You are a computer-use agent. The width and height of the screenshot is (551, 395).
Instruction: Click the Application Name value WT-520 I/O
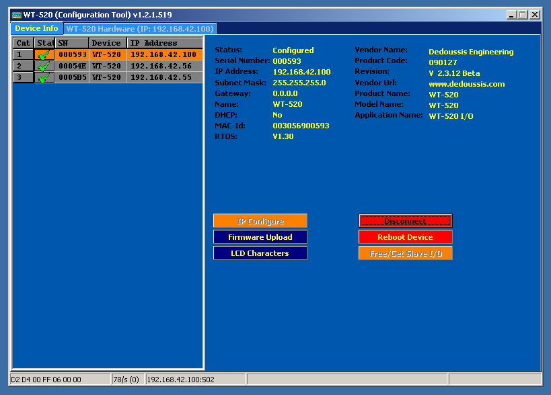click(x=451, y=116)
